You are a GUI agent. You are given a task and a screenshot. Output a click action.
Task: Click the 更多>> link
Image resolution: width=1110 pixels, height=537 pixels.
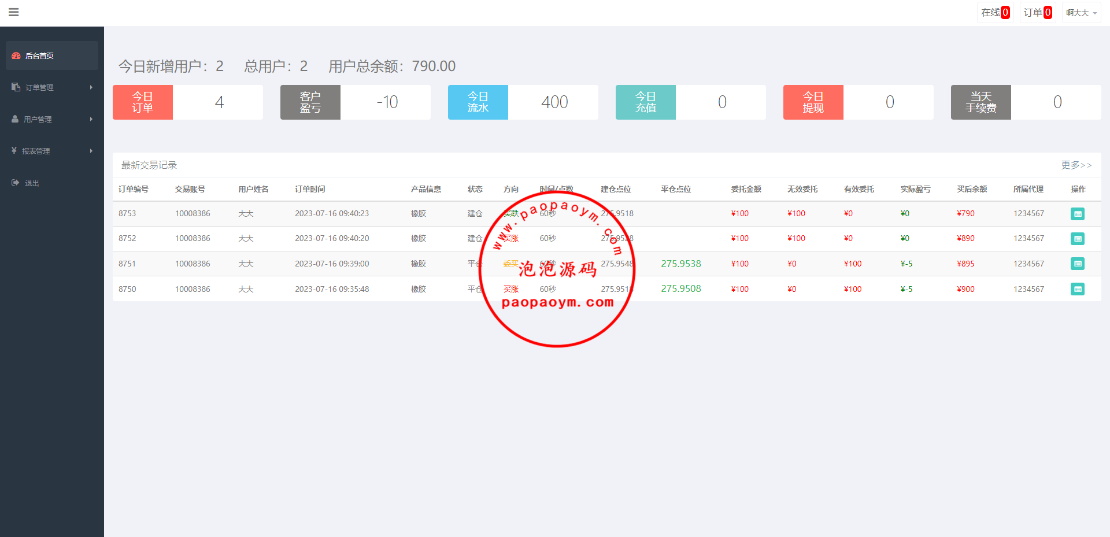[1076, 165]
